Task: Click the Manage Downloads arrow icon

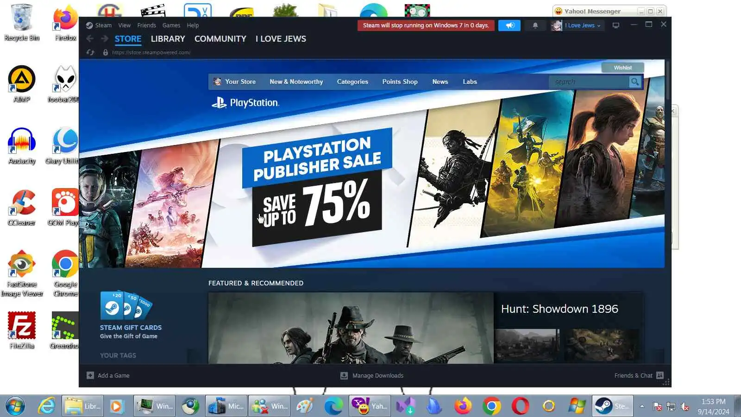Action: 344,375
